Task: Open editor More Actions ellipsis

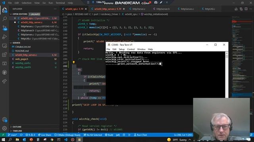Action: (251, 9)
